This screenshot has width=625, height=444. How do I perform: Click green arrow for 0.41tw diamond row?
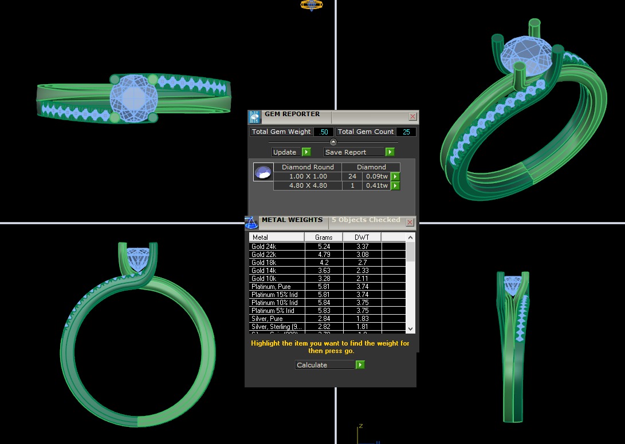point(395,186)
